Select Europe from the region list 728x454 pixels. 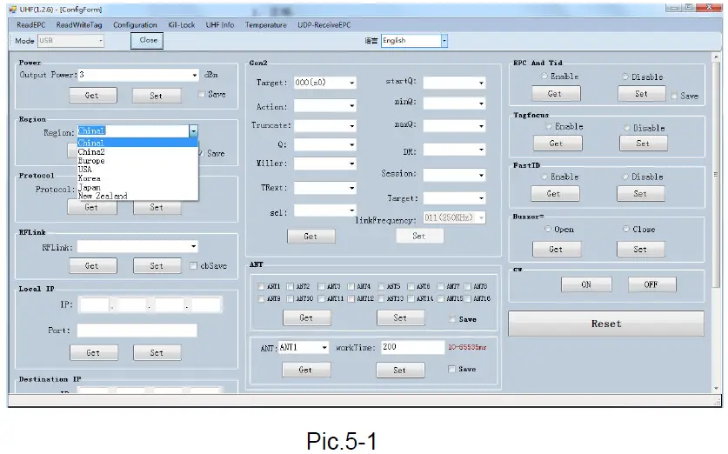[x=137, y=161]
